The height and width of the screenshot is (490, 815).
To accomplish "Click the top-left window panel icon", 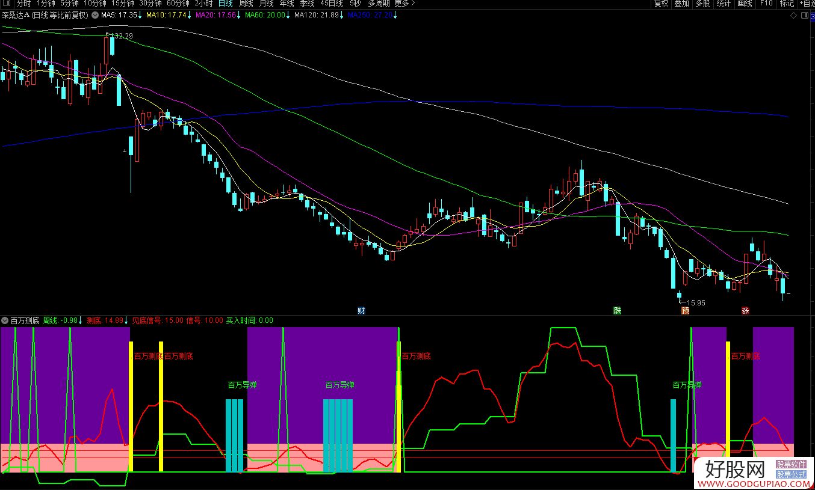I will tap(7, 4).
